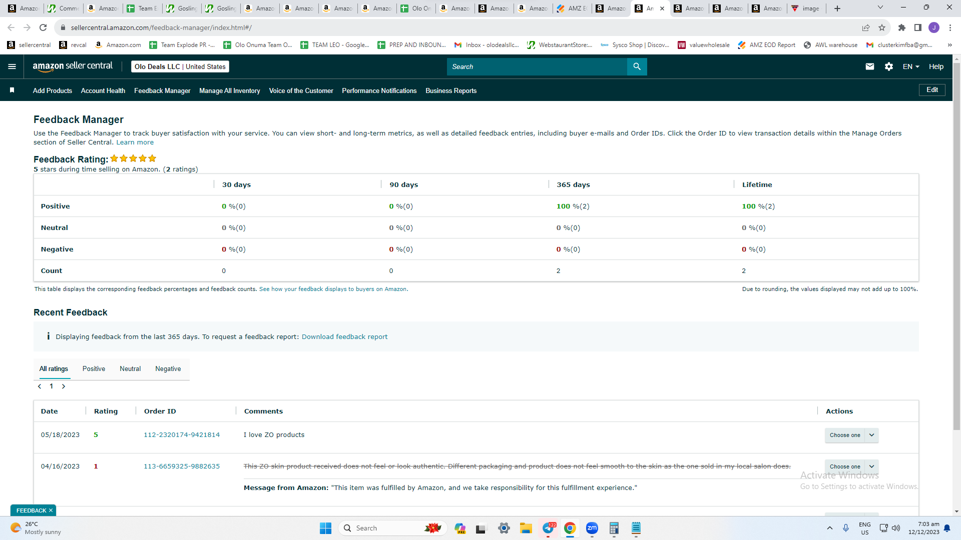Screen dimensions: 961x540
Task: Open the volume control in system tray
Action: click(896, 528)
